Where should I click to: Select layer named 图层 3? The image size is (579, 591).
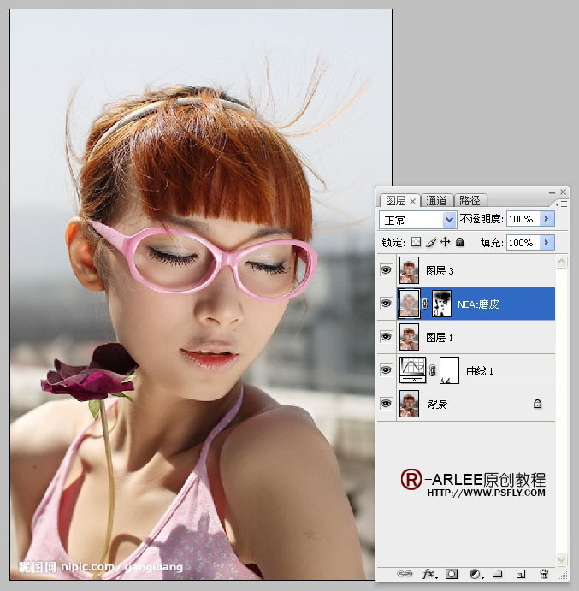point(440,270)
